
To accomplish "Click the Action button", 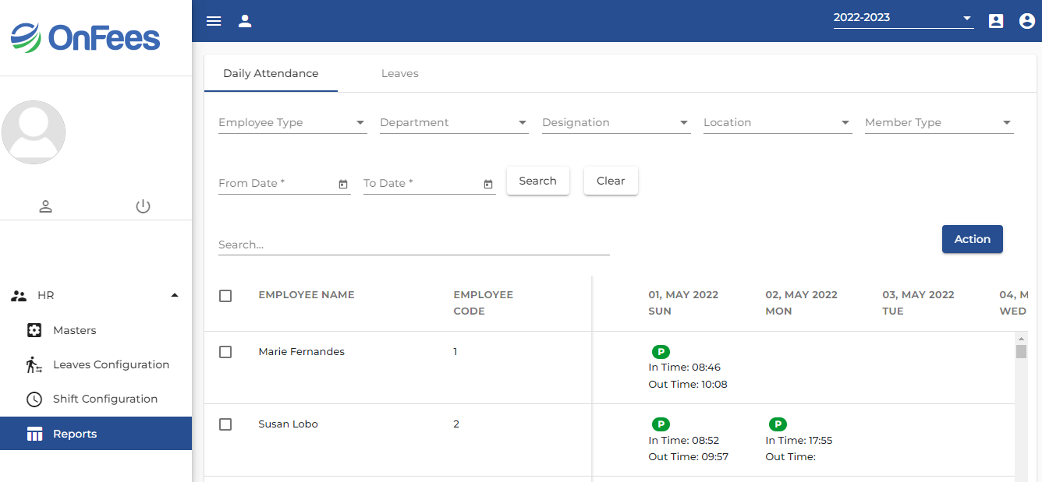I will point(972,239).
